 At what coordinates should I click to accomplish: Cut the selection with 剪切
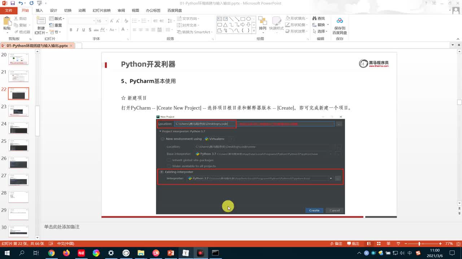click(x=20, y=19)
